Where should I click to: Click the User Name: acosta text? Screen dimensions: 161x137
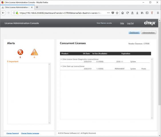[104, 23]
